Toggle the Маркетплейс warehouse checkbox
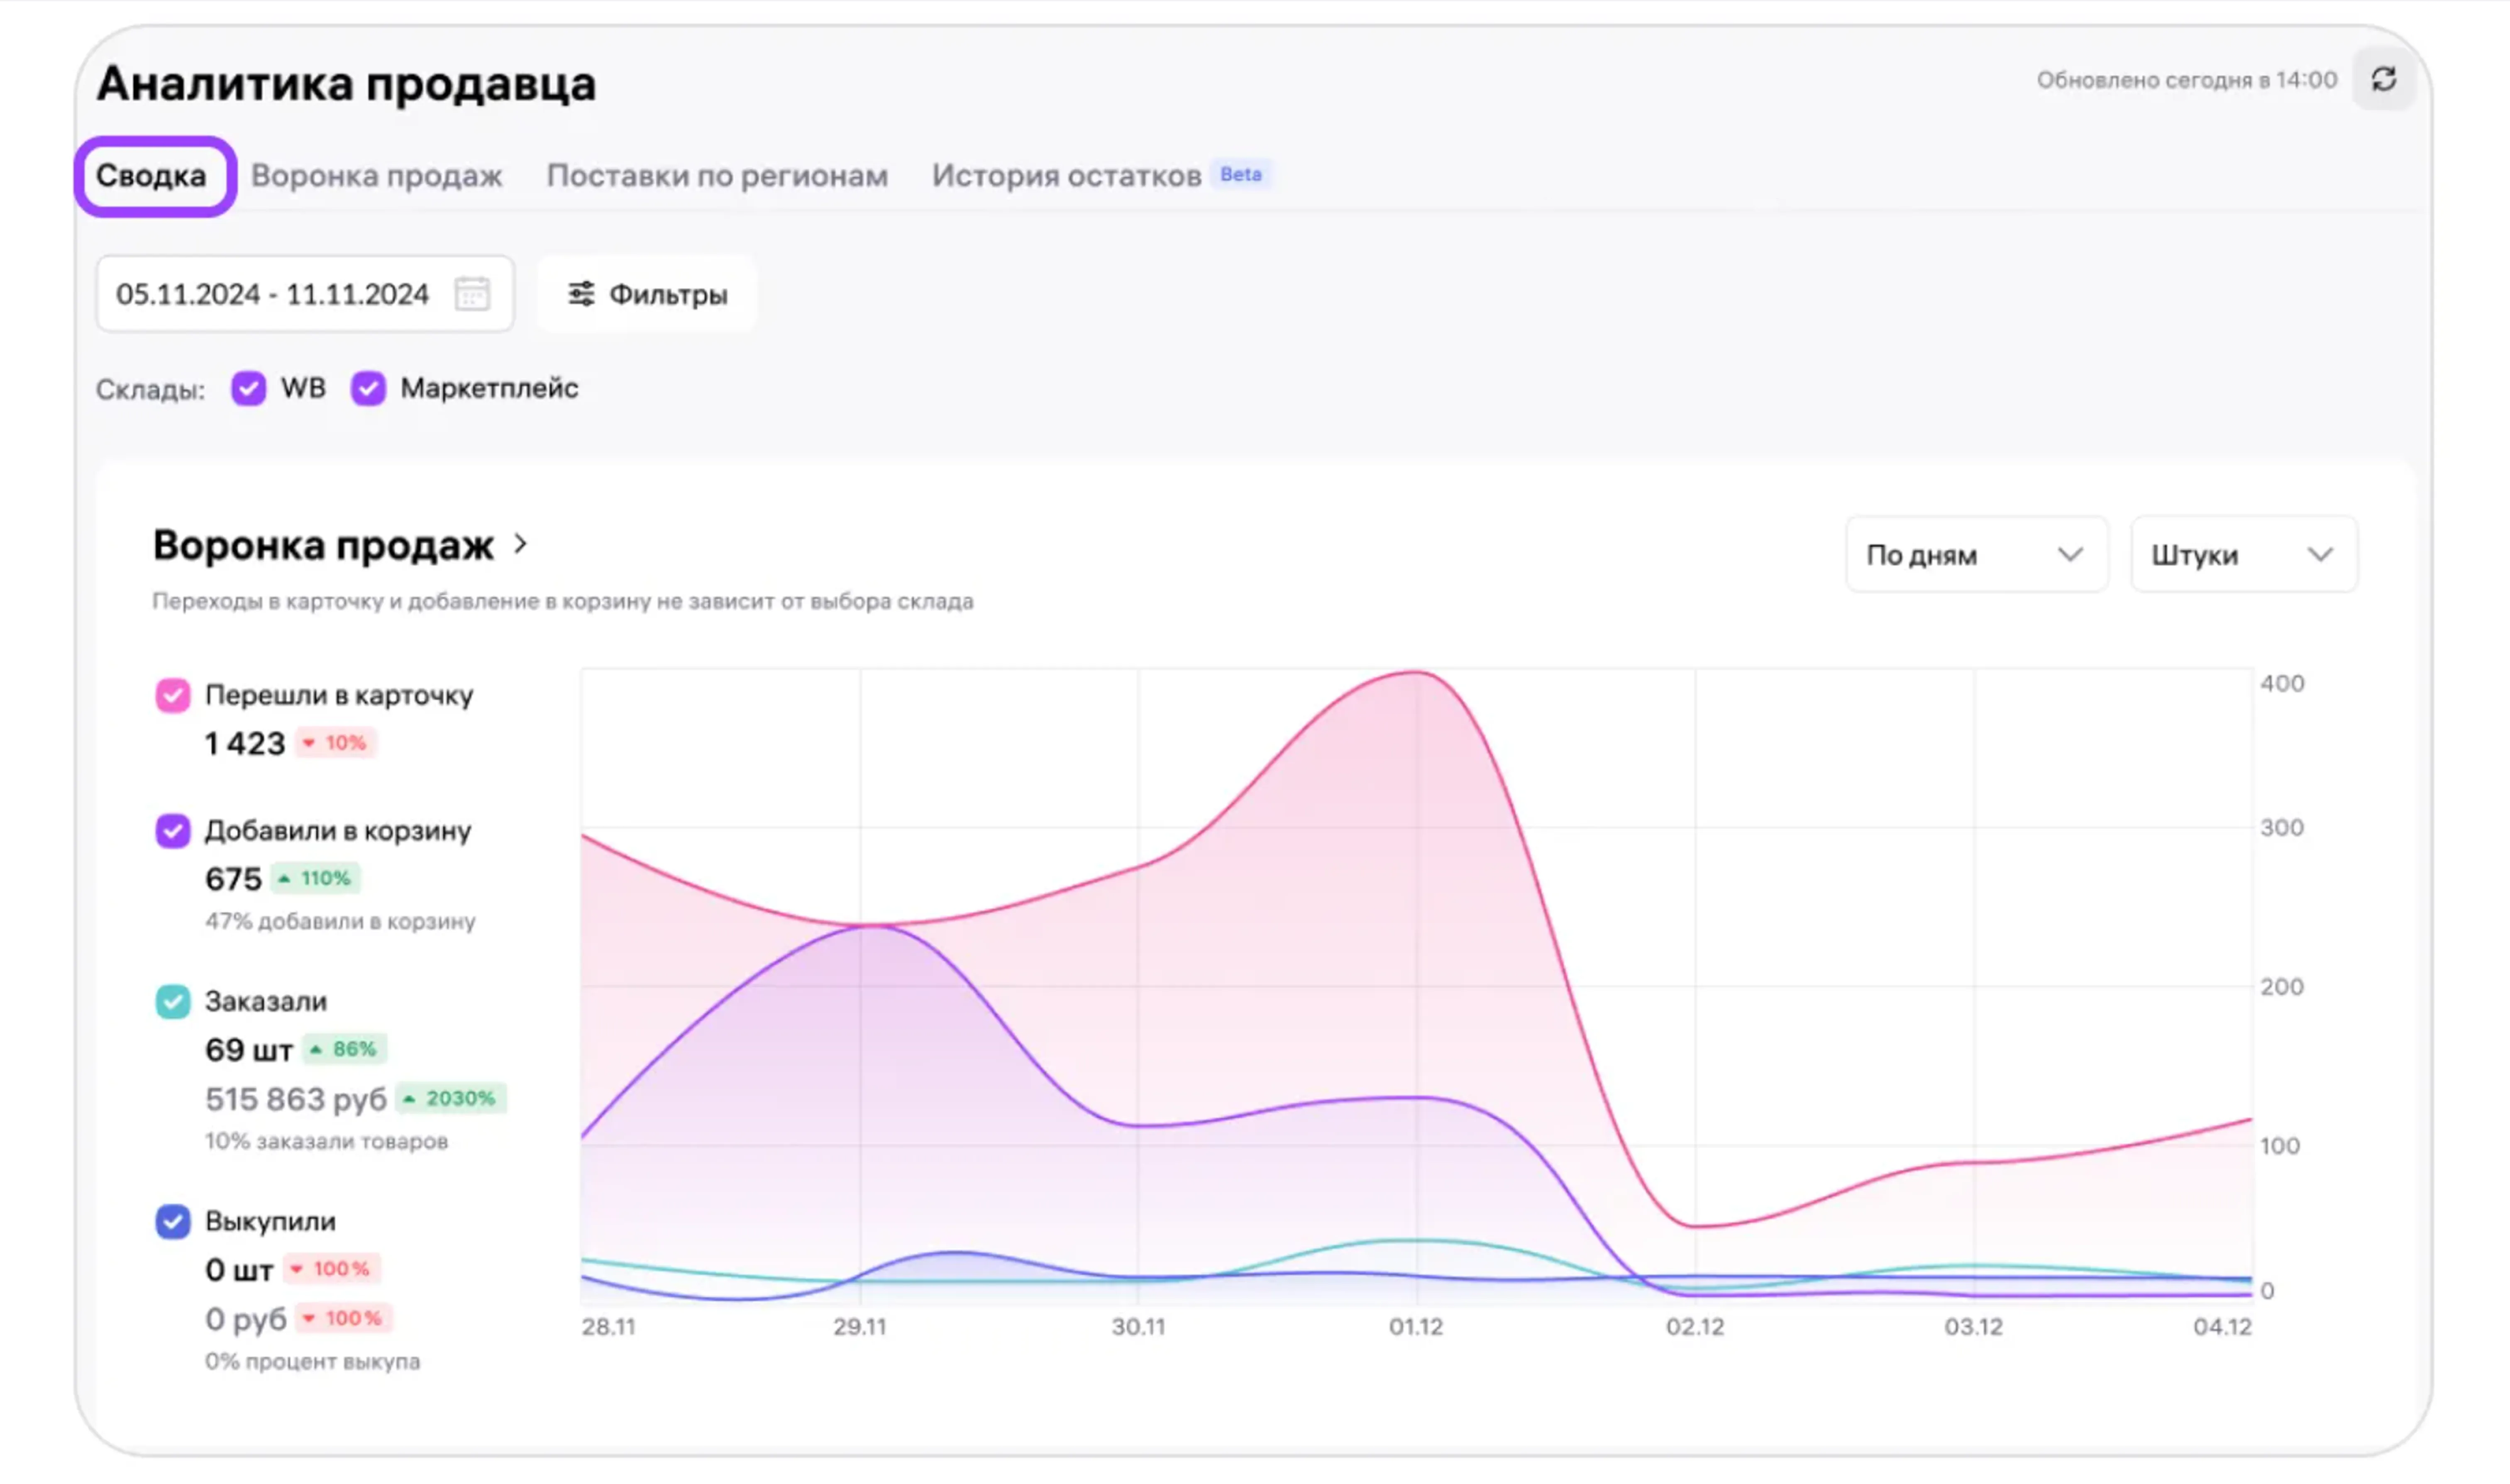 pyautogui.click(x=368, y=388)
